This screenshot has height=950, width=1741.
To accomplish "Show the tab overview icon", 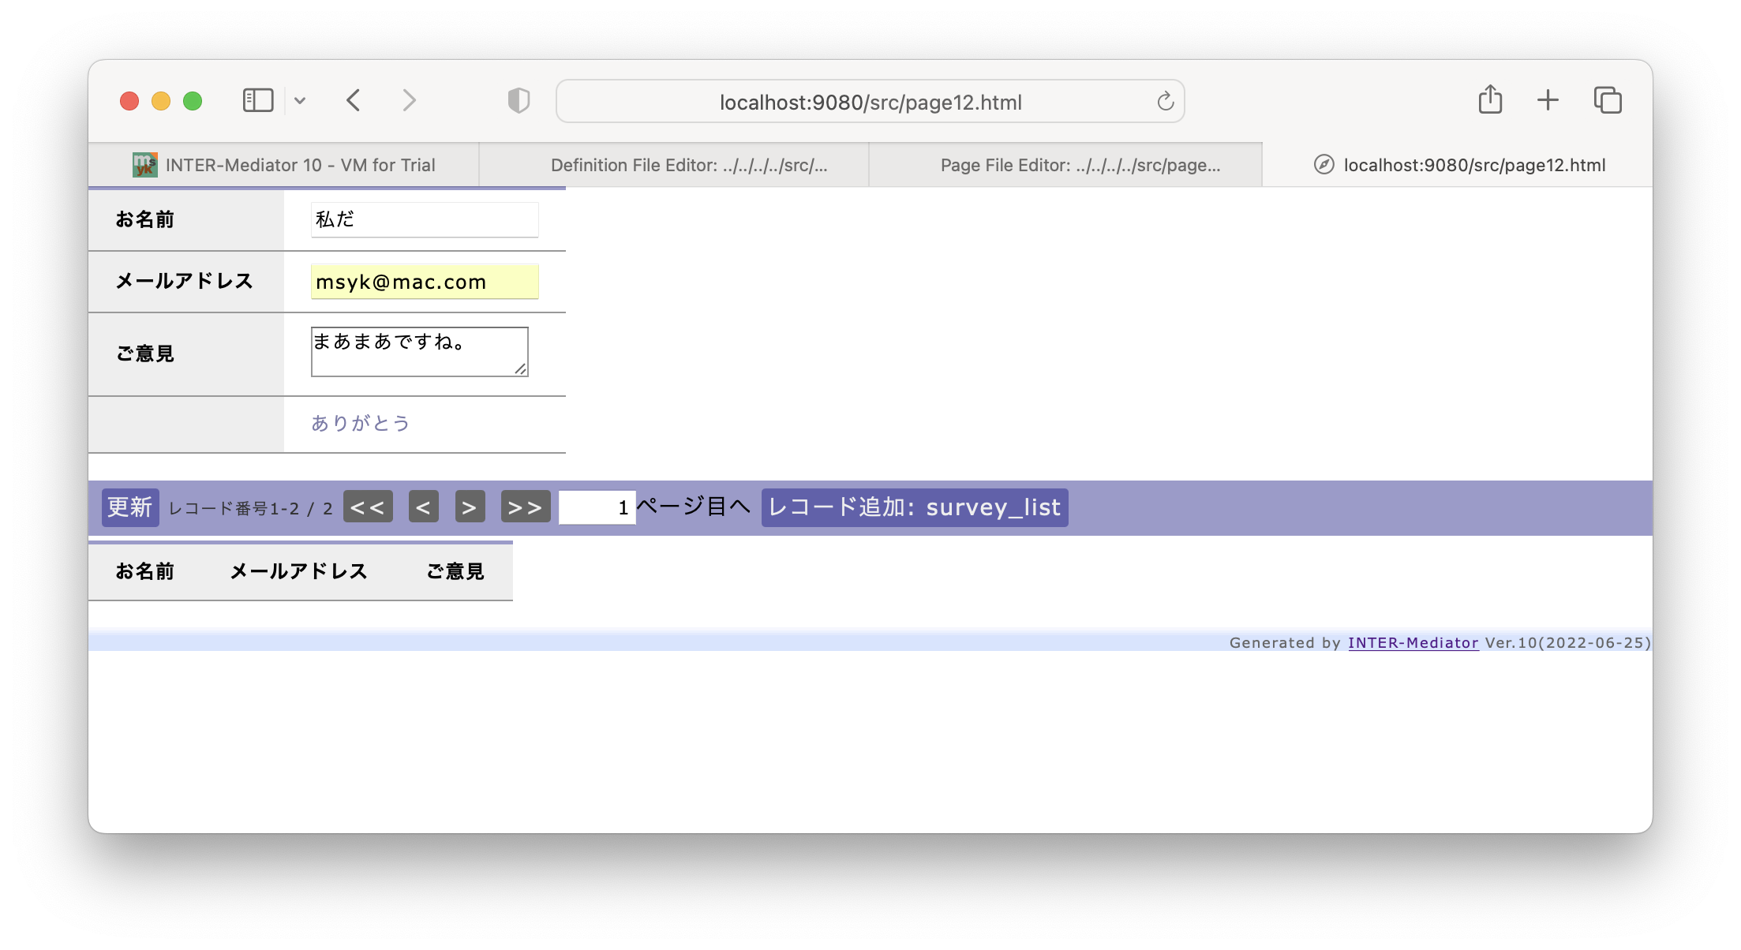I will coord(1608,100).
